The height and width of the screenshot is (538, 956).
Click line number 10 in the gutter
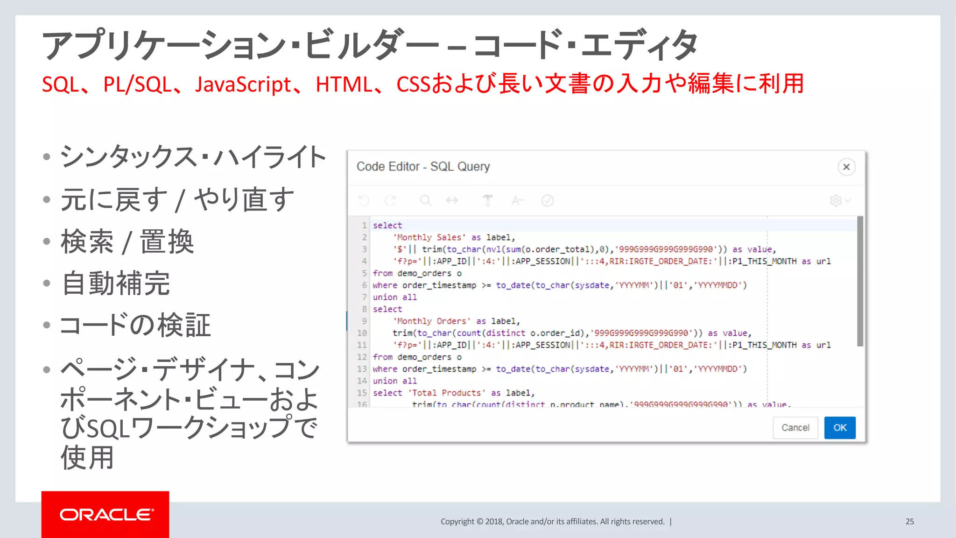tap(362, 333)
